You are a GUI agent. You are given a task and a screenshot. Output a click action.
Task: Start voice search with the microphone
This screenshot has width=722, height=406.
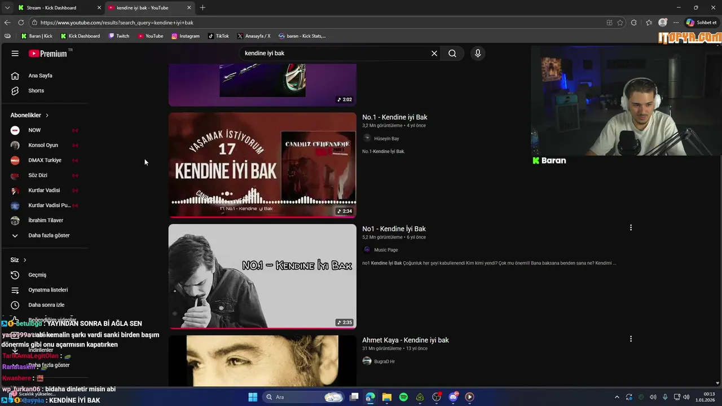click(x=478, y=54)
